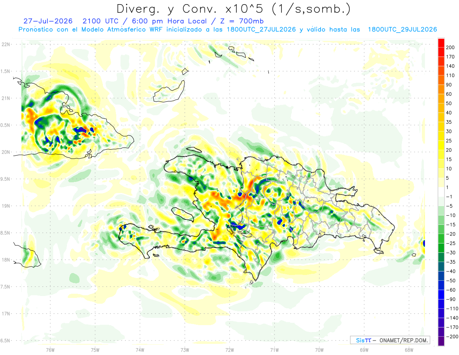
Task: Click the positive "15" color scale value
Action: (449, 159)
